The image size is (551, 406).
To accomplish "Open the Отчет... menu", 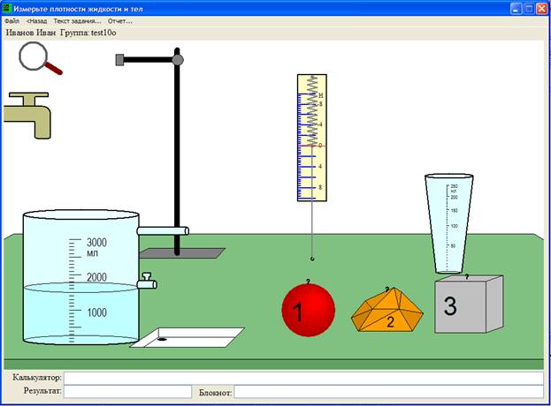I will click(120, 21).
